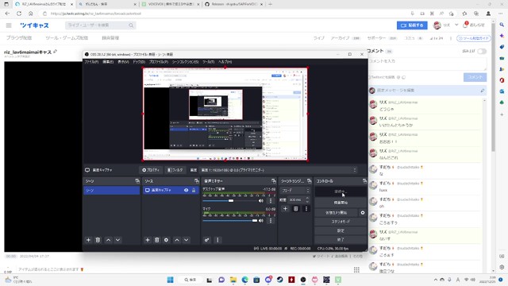Open desktop audio options three-dot menu
The width and height of the screenshot is (508, 286).
[271, 201]
